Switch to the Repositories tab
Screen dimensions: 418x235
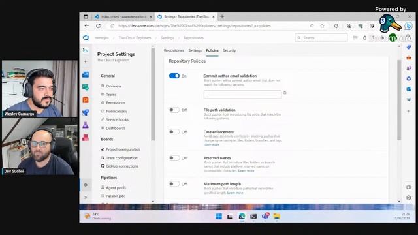(174, 50)
